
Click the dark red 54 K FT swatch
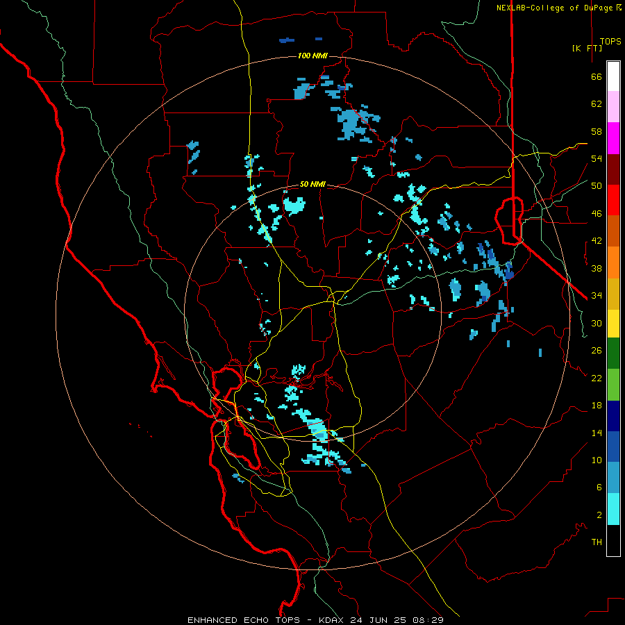point(613,169)
